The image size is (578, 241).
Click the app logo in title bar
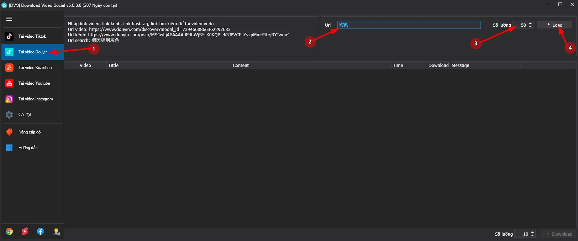4,5
